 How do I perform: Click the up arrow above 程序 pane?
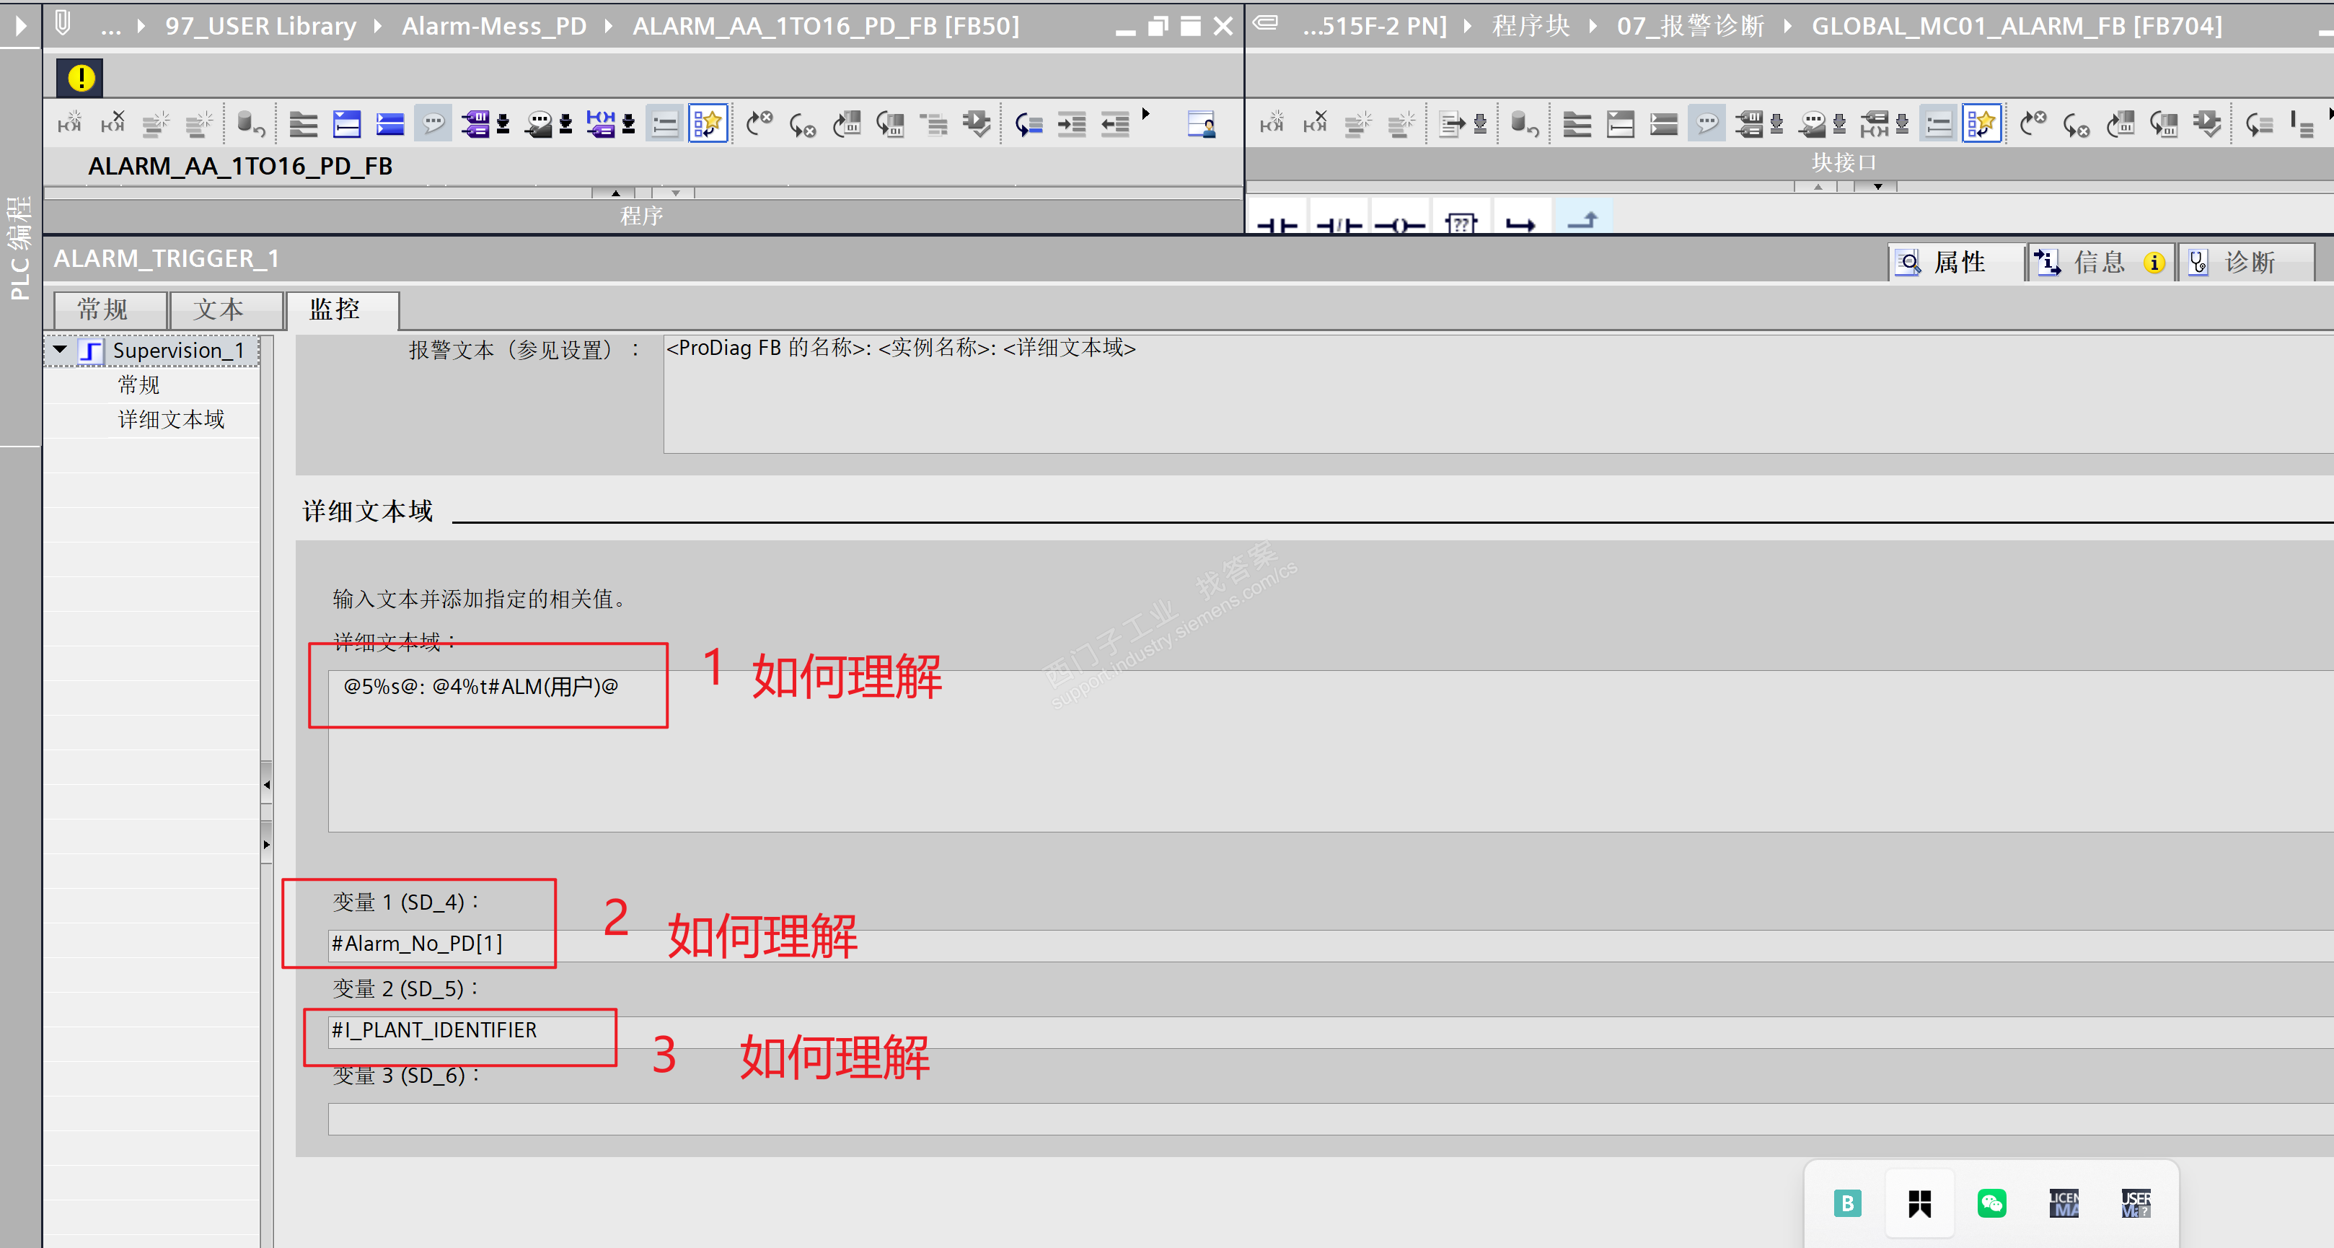point(615,193)
